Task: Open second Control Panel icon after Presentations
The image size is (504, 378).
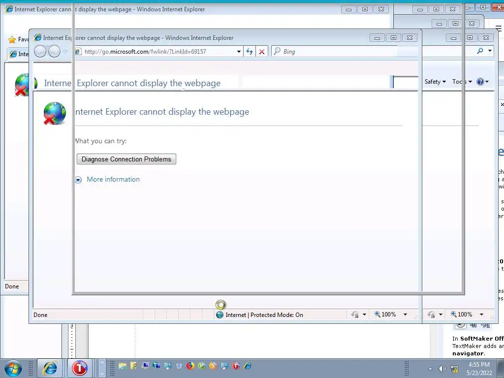Action: coord(224,366)
